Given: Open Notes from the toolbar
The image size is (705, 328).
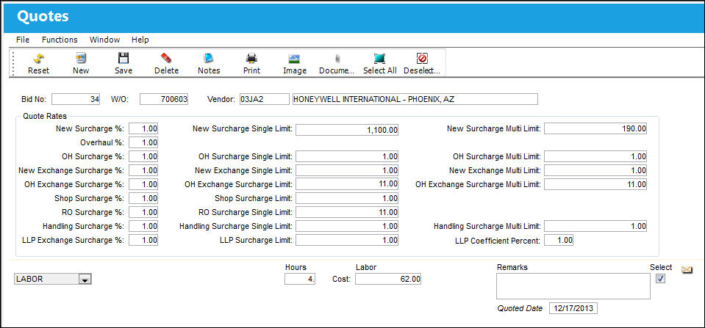Looking at the screenshot, I should tap(209, 58).
